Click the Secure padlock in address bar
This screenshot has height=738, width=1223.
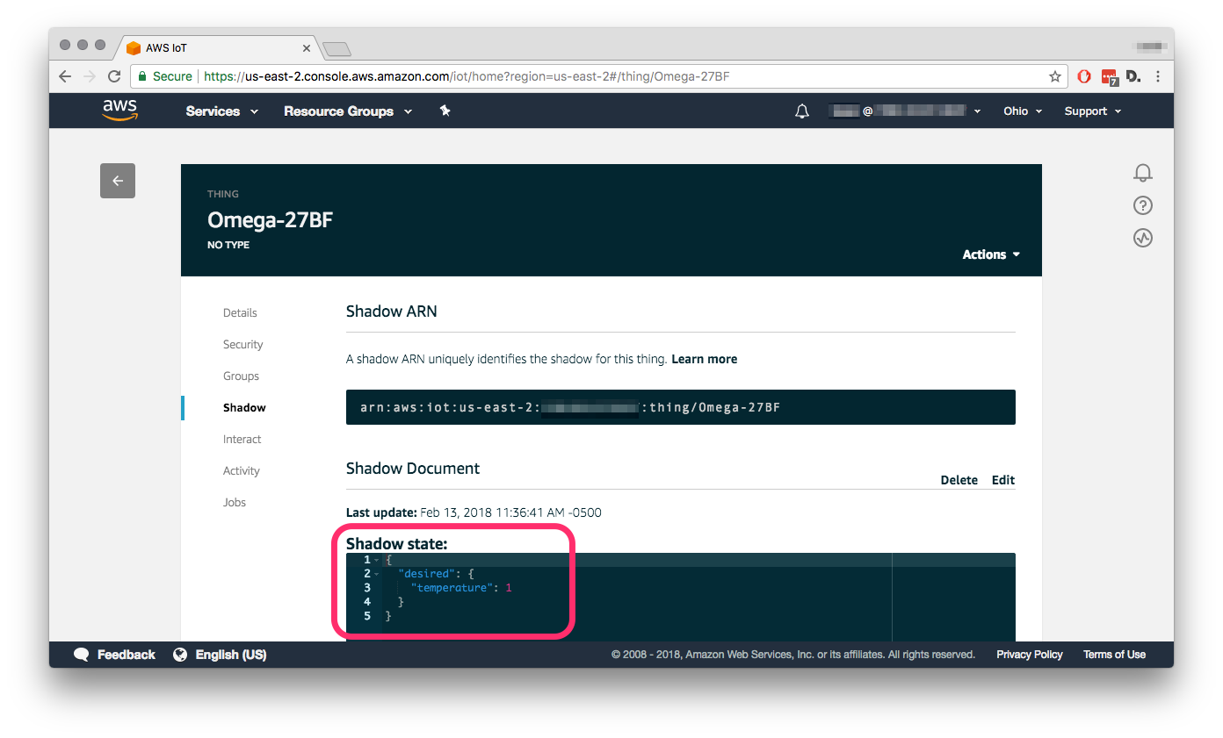[142, 76]
